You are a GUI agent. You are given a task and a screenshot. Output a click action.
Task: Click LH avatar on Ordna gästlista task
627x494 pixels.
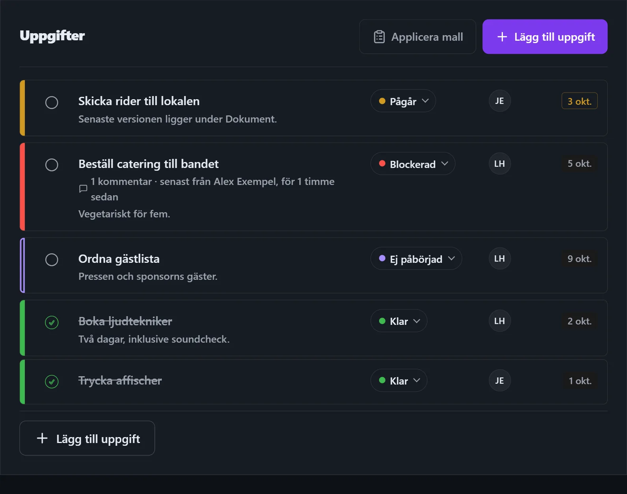tap(500, 258)
